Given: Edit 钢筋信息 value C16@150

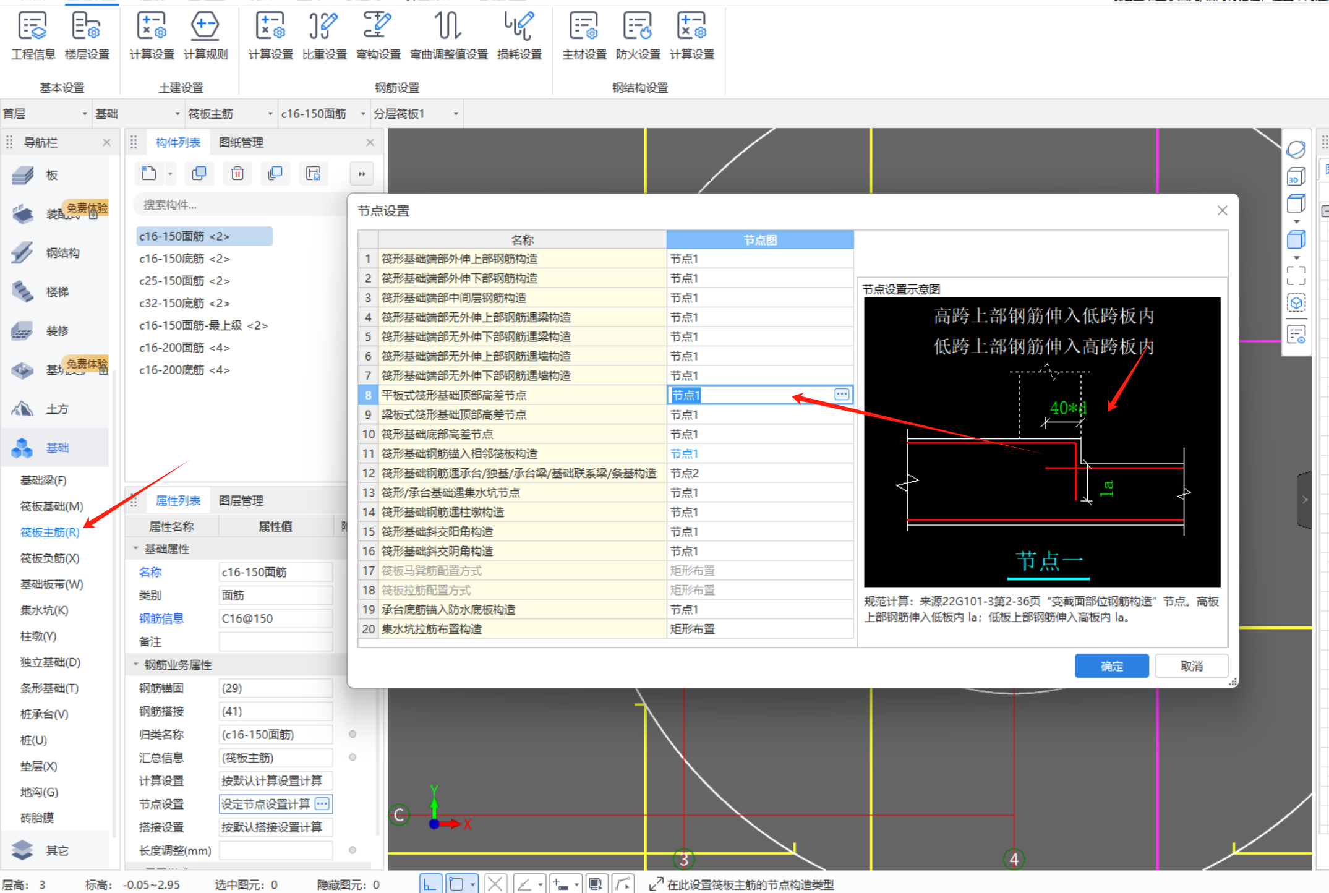Looking at the screenshot, I should point(276,618).
